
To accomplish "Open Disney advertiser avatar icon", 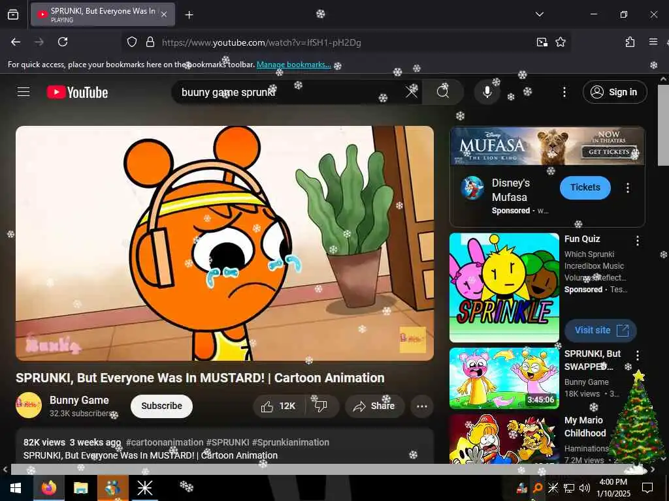I will (472, 187).
